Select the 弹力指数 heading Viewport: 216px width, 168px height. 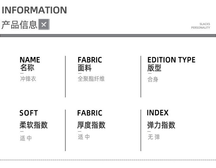[161, 125]
